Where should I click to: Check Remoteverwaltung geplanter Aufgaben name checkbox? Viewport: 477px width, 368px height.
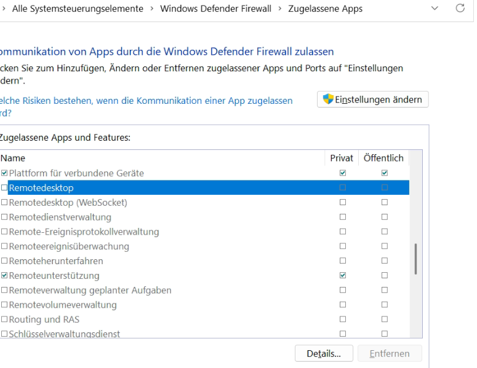point(4,290)
